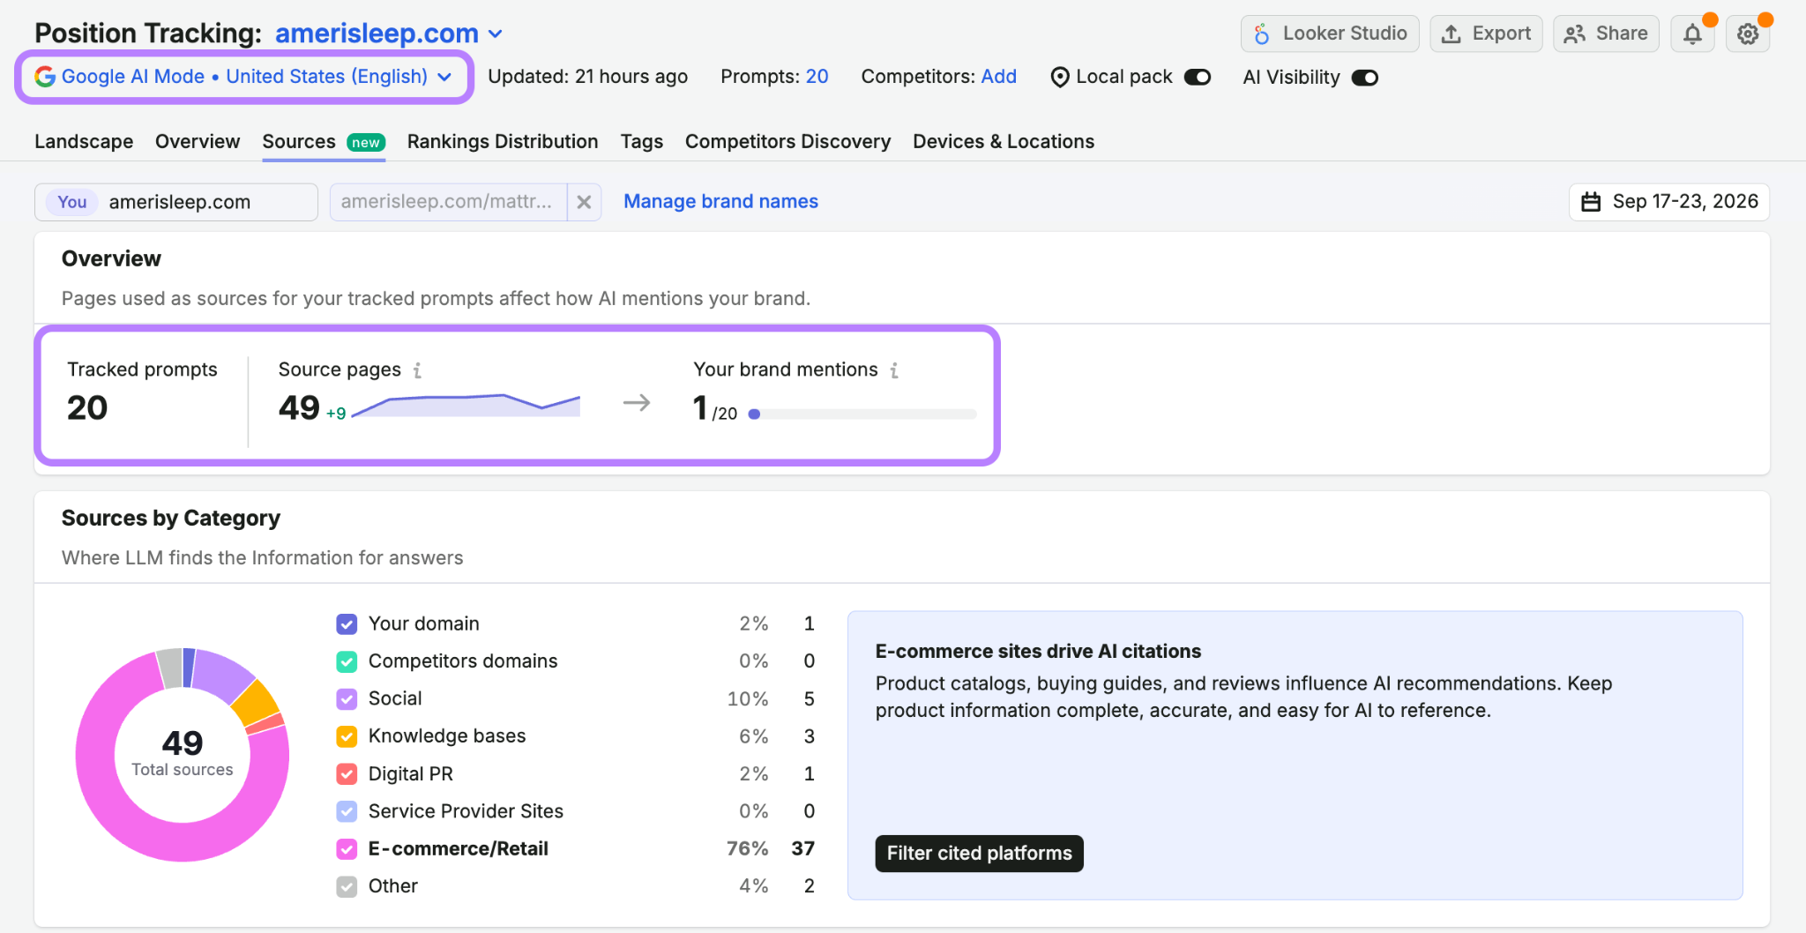Click the Local pack pin icon
1806x933 pixels.
coord(1060,78)
